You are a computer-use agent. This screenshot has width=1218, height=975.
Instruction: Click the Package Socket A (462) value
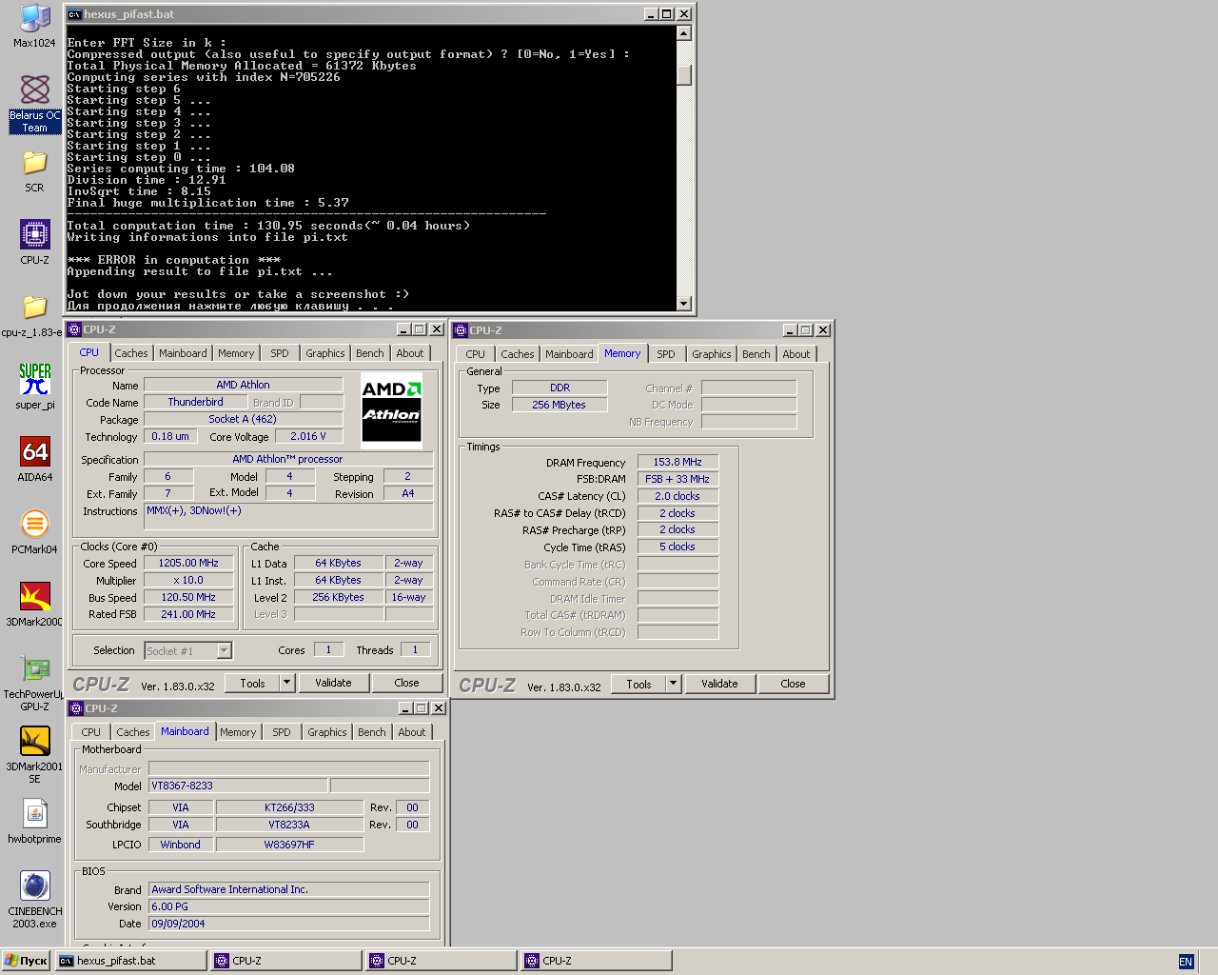pyautogui.click(x=243, y=419)
